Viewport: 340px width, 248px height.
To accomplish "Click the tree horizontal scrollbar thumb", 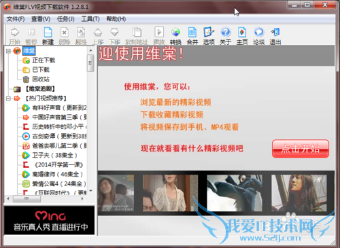I will tap(27, 199).
